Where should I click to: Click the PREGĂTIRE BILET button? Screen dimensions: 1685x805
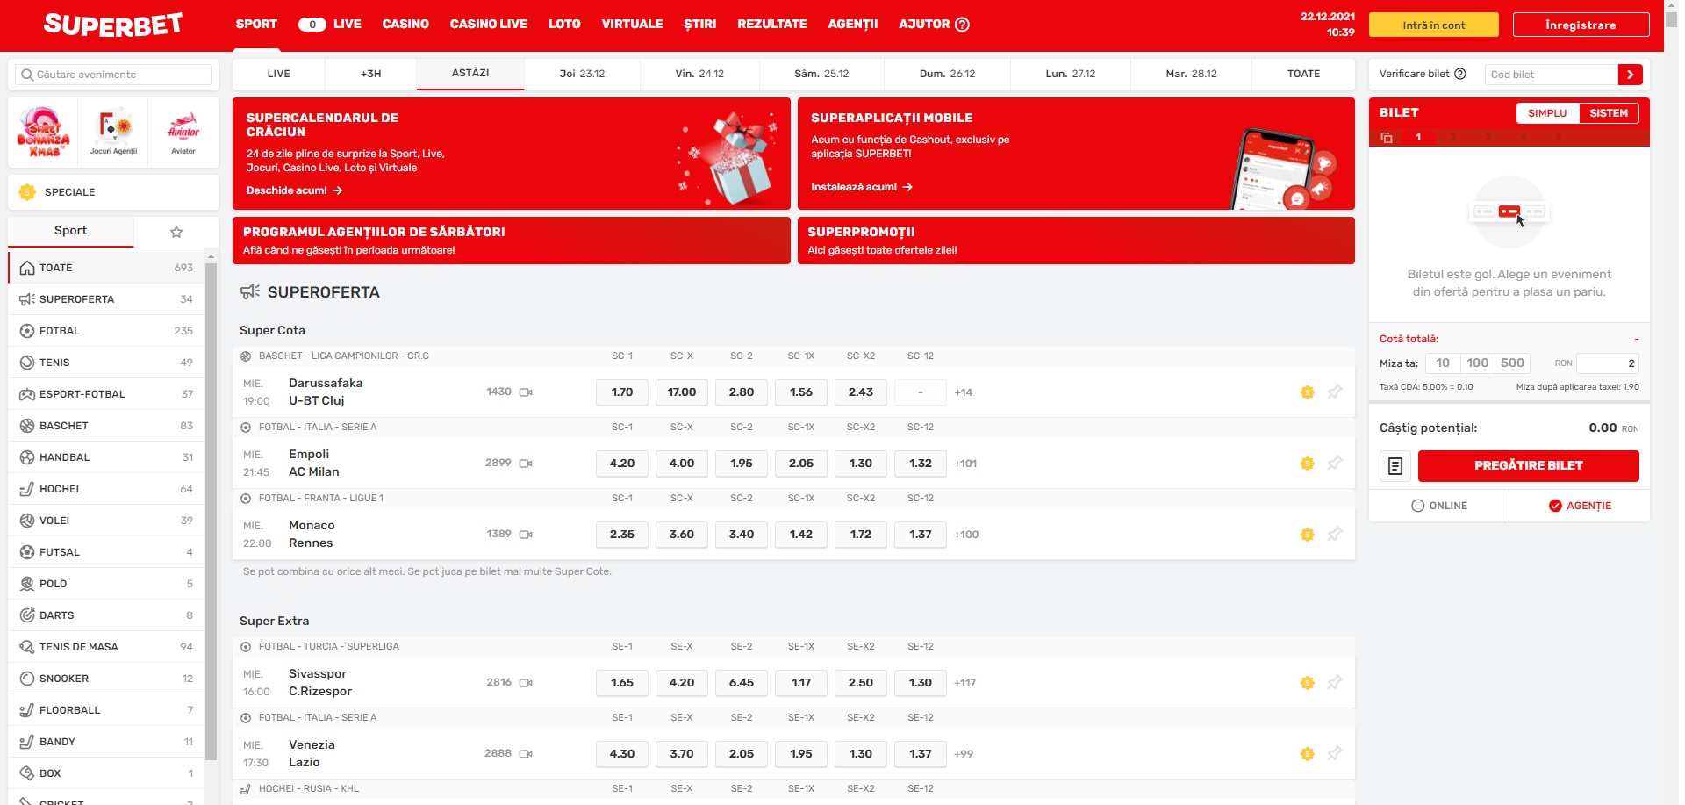tap(1528, 466)
